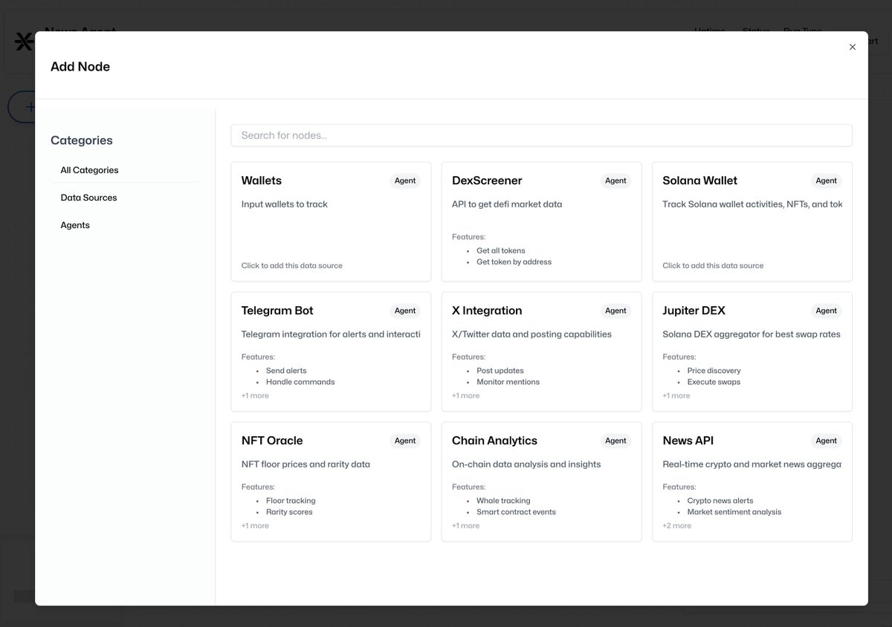Add the Chain Analytics node card
892x627 pixels.
coord(541,481)
